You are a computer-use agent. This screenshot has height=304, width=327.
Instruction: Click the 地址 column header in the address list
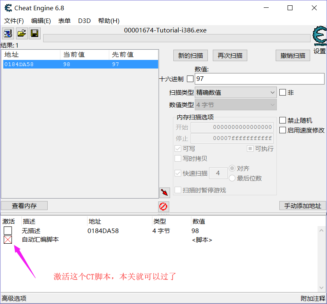click(x=94, y=222)
